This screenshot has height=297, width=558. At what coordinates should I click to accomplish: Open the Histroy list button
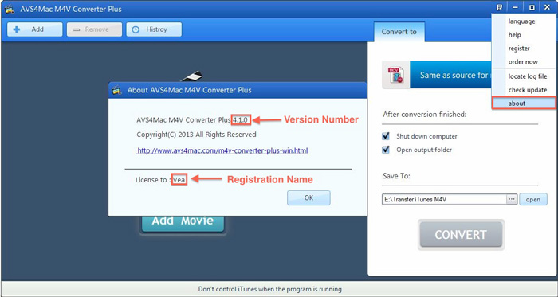pos(154,29)
